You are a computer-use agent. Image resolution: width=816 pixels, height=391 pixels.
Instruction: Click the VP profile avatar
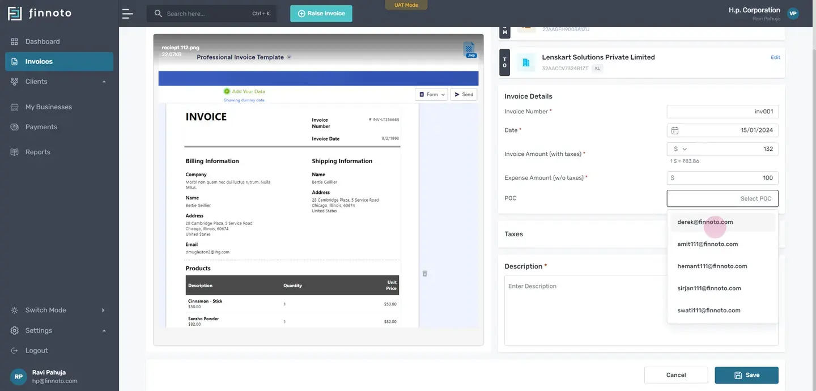point(793,14)
